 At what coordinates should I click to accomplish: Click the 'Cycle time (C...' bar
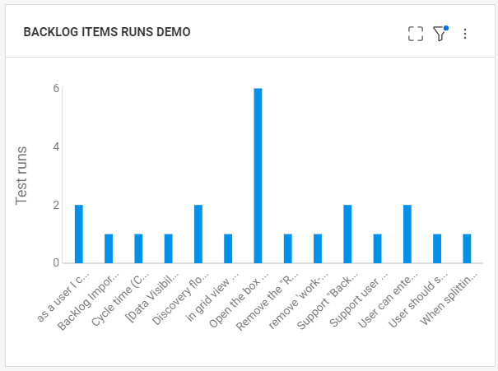click(x=138, y=248)
